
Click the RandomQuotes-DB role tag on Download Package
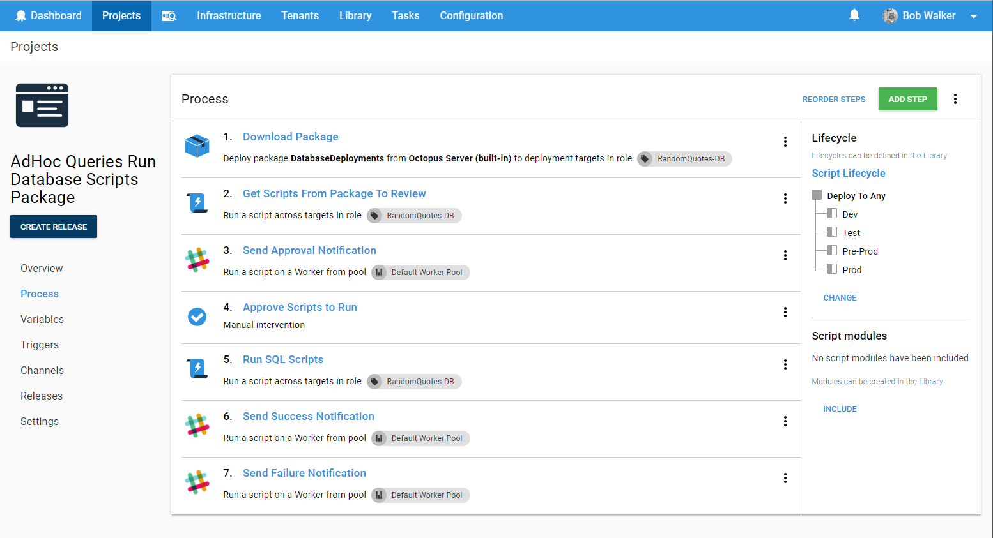click(684, 159)
